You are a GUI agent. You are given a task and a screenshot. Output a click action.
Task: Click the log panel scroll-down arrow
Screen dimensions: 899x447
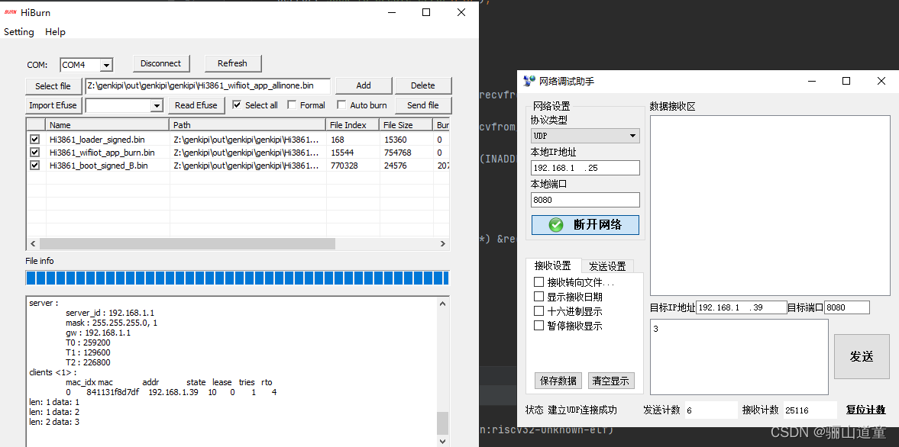tap(442, 441)
